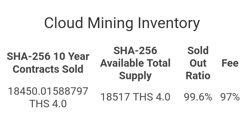244x132 pixels.
Task: Click the 99.6% sold out ratio value
Action: coord(198,97)
